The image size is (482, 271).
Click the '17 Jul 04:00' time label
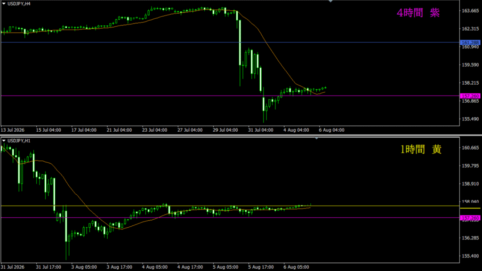pyautogui.click(x=84, y=130)
